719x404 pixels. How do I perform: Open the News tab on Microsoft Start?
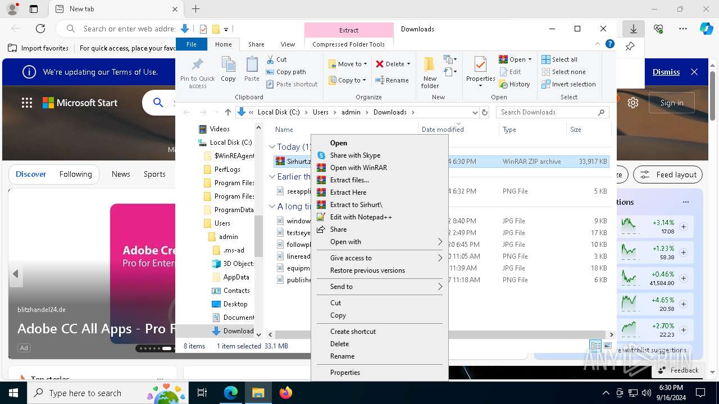click(121, 174)
